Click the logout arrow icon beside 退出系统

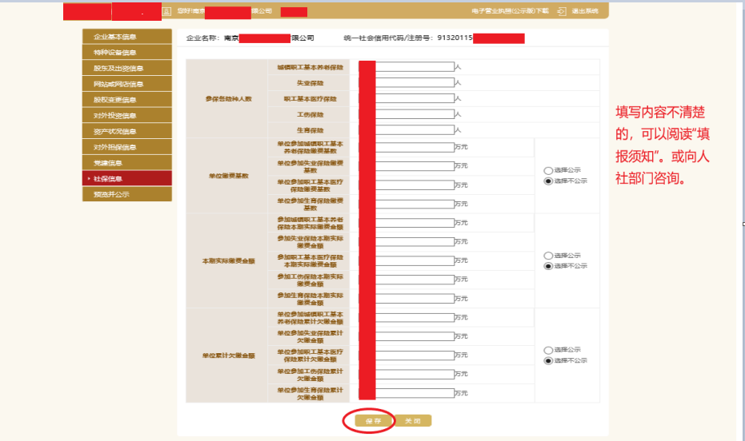562,11
